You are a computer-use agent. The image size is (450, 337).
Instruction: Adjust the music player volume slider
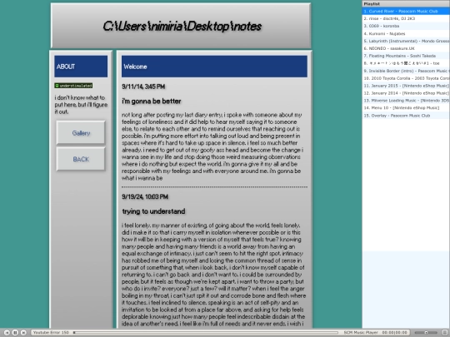coord(426,332)
